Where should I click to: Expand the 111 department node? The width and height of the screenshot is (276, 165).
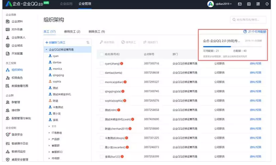pos(49,126)
